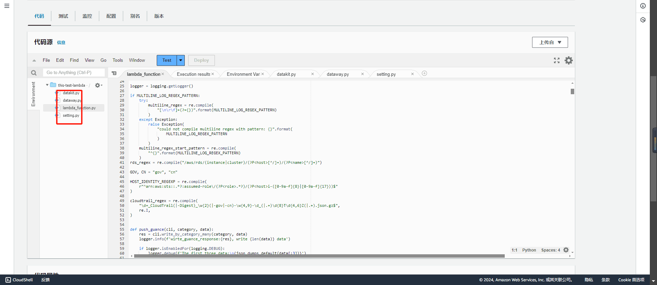Click the Environment side panel label
This screenshot has width=657, height=285.
point(33,94)
